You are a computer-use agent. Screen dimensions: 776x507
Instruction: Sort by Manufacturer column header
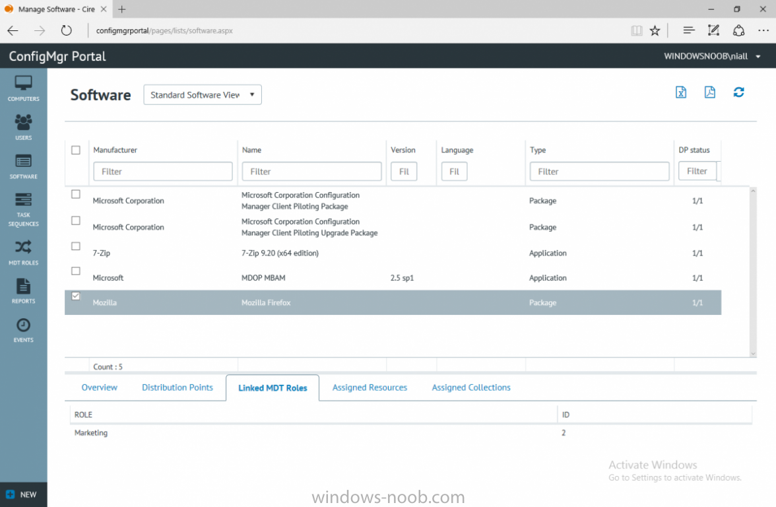click(115, 150)
